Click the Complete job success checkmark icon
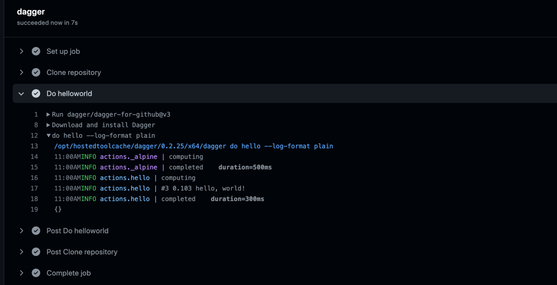 point(36,273)
